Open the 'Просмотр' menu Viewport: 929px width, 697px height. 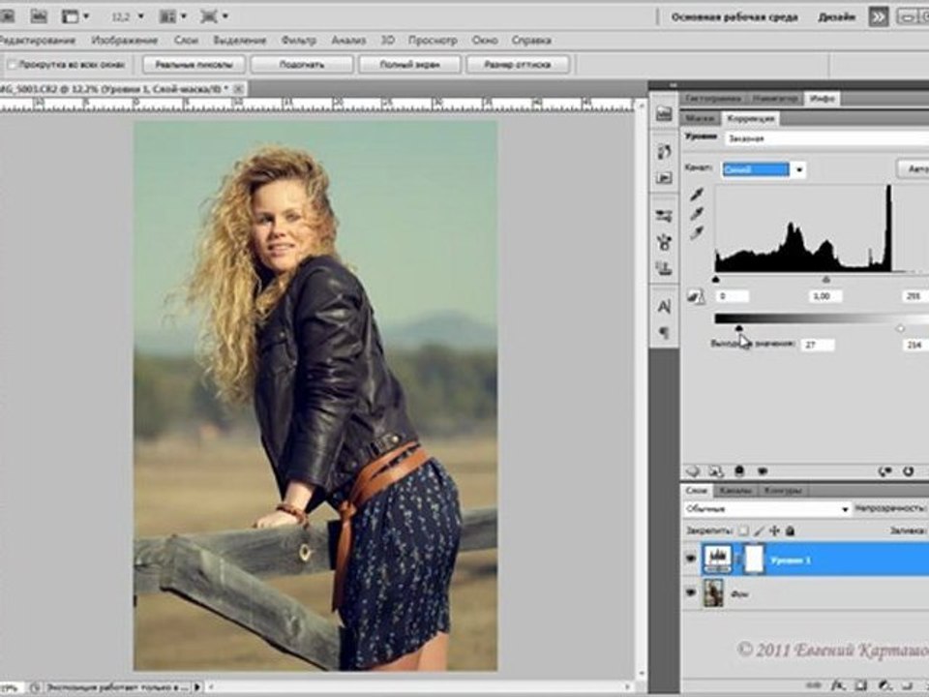coord(433,41)
